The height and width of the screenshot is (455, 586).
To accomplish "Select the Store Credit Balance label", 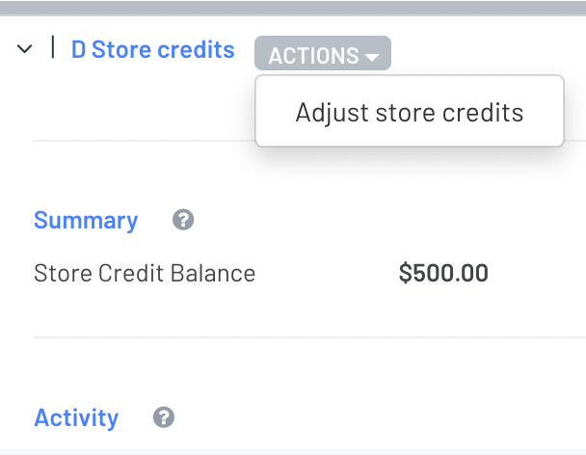I will pos(145,273).
